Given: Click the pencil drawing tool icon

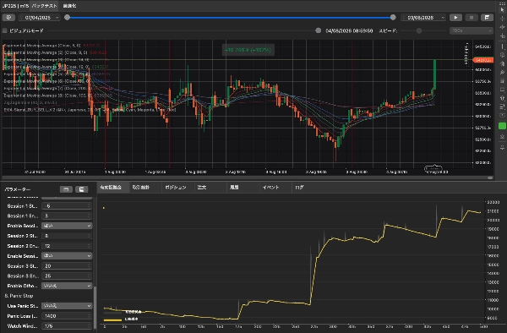Looking at the screenshot, I should (502, 73).
